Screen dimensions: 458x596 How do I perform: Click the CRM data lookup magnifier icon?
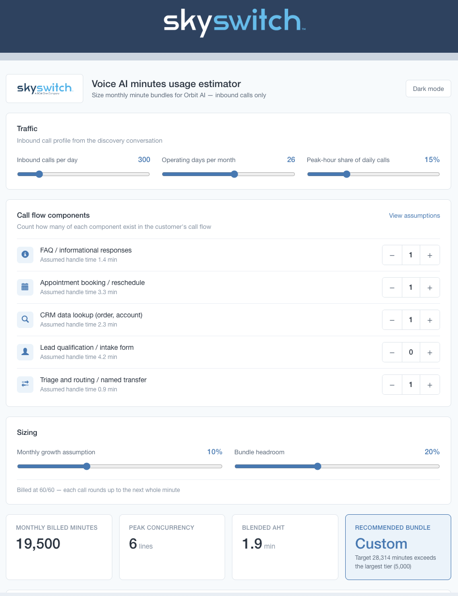click(x=25, y=320)
